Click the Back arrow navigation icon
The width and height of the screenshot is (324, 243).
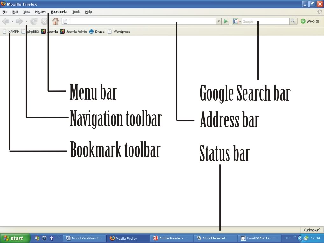pyautogui.click(x=6, y=21)
